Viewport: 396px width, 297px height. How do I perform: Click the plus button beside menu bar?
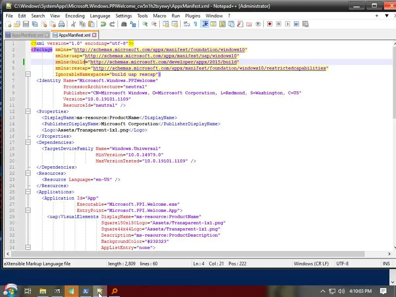pyautogui.click(x=377, y=15)
